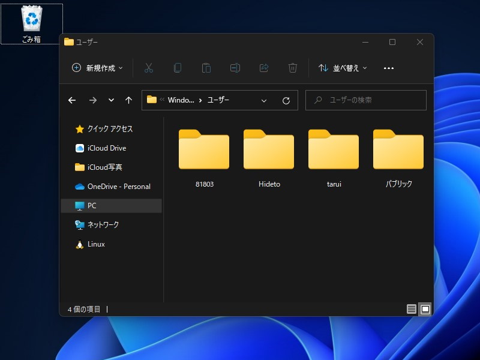Expand the recent locations chevron next to Forward
This screenshot has width=480, height=360.
tap(110, 100)
